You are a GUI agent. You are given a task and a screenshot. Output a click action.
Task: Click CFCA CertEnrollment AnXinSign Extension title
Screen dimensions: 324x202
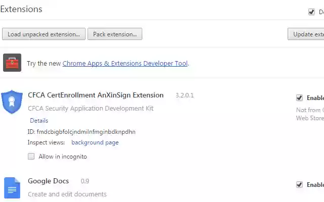click(x=96, y=95)
